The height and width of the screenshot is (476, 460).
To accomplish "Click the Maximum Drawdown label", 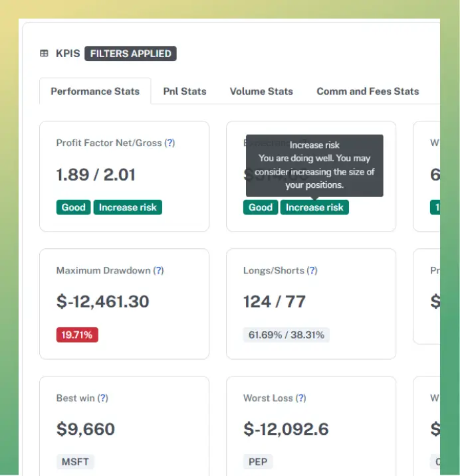I will 104,270.
